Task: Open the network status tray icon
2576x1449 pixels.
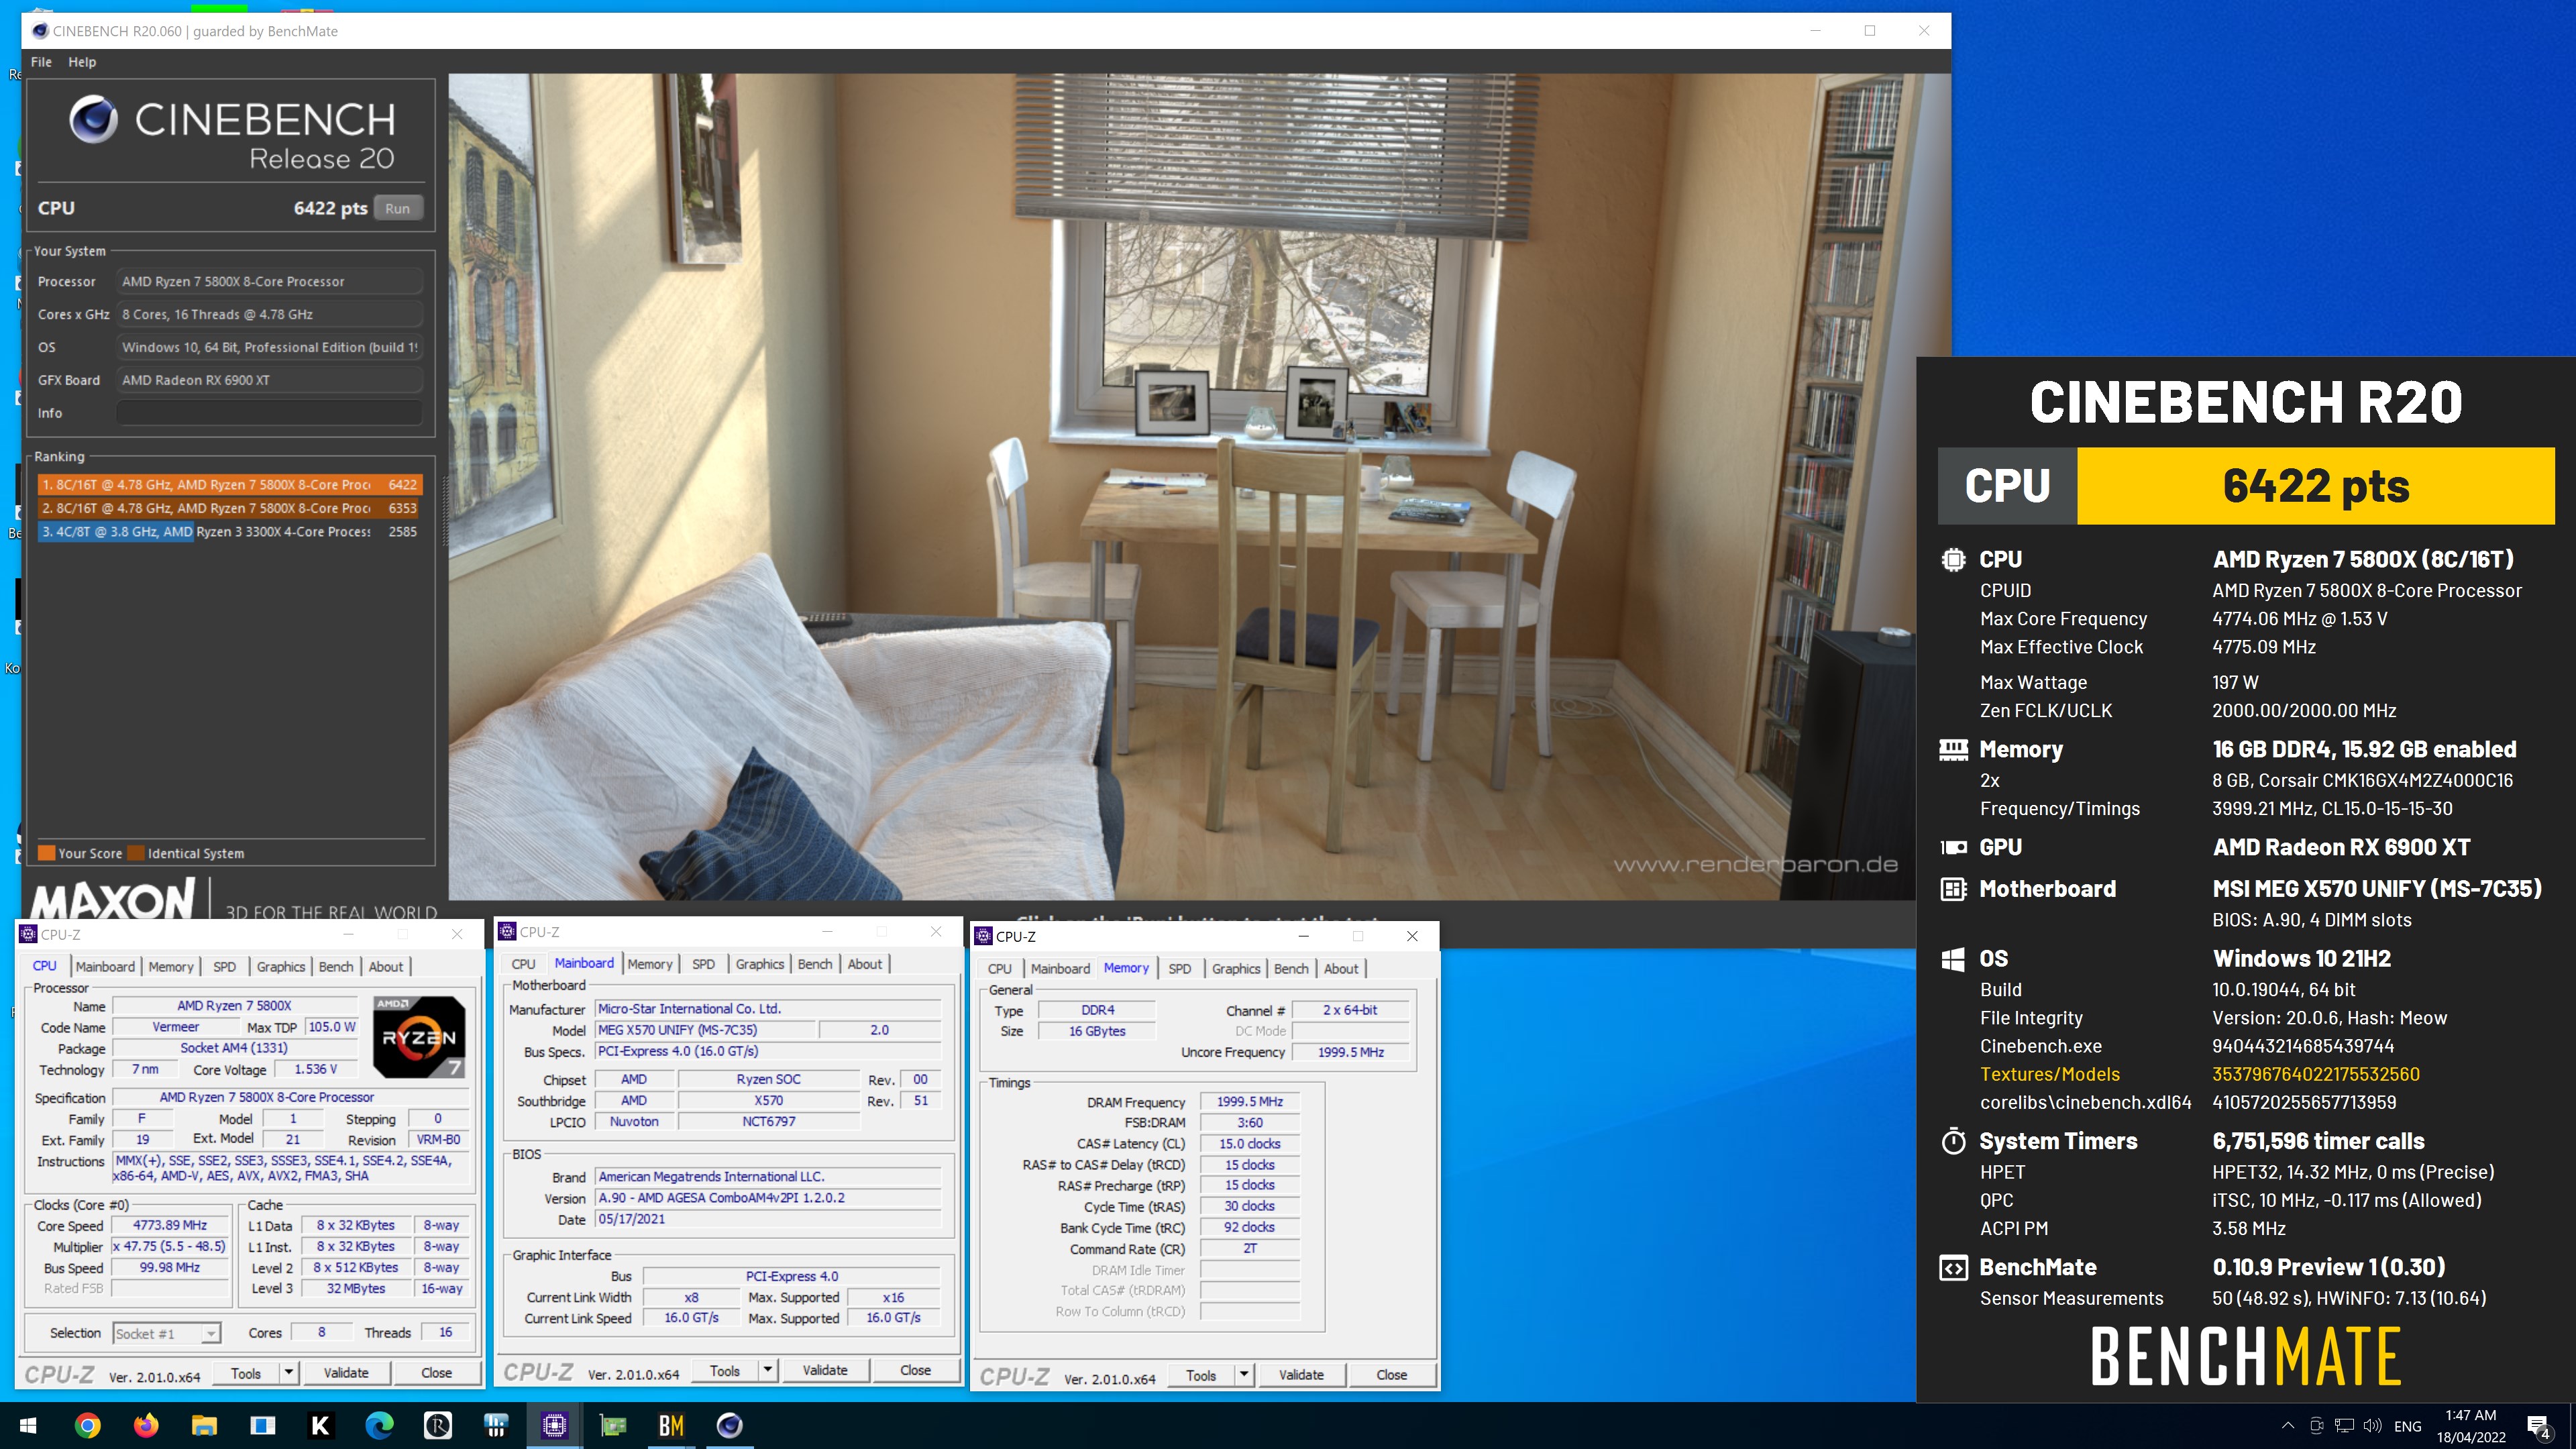Action: coord(2344,1426)
